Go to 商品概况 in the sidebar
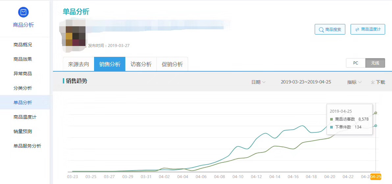The image size is (392, 184). (23, 45)
